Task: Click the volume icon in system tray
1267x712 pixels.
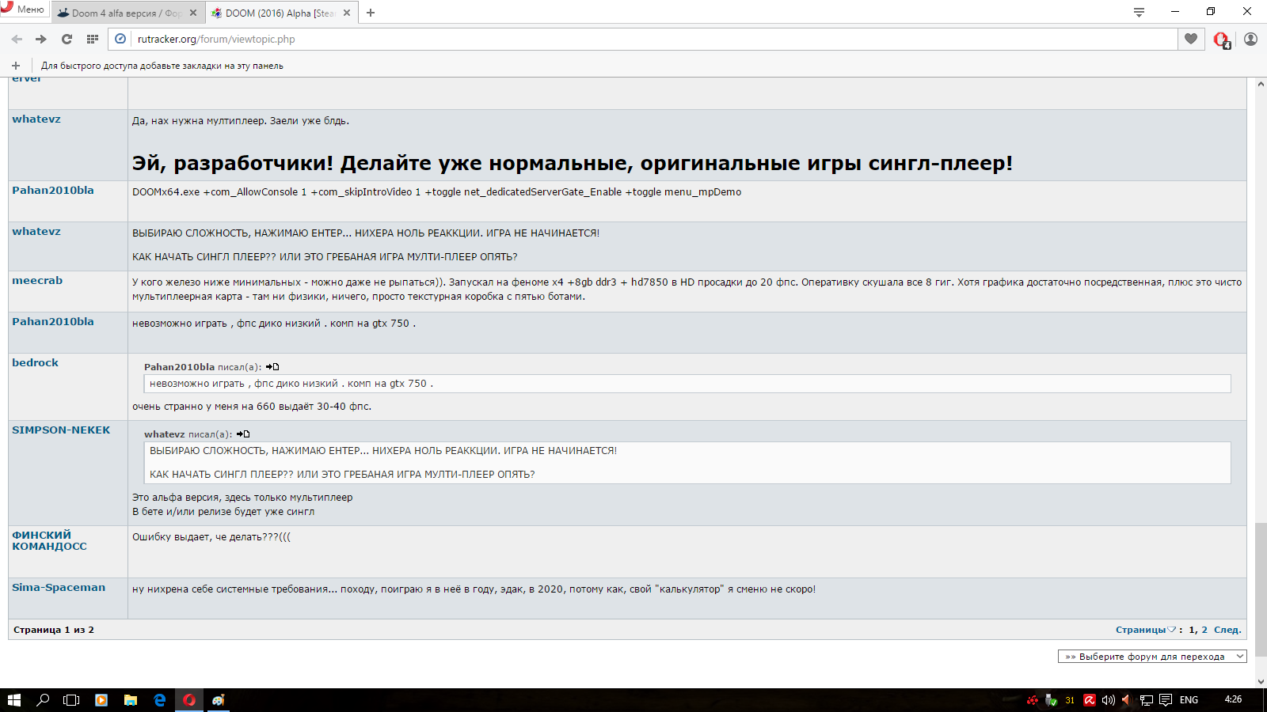Action: click(1108, 700)
